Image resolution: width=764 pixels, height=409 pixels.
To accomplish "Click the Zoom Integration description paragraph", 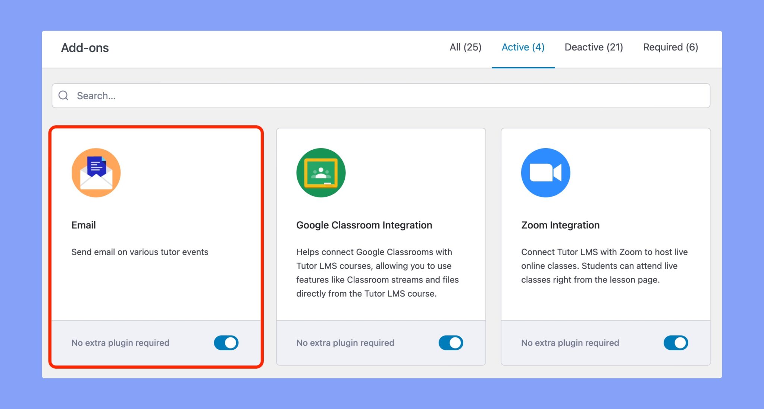I will pos(604,266).
